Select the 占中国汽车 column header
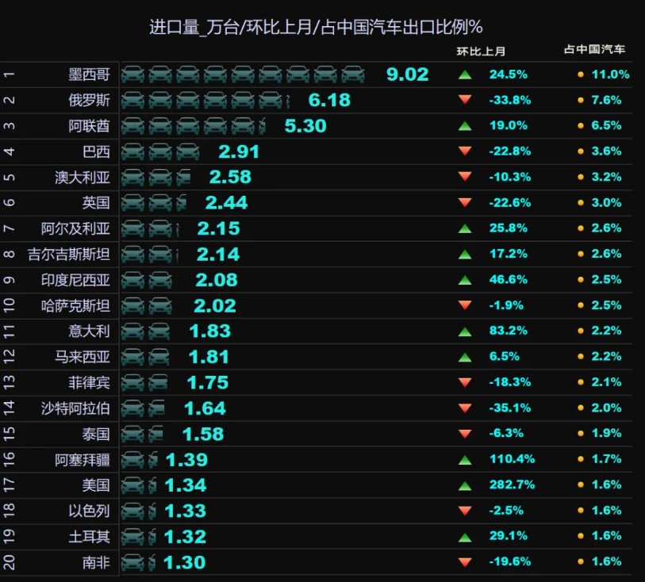This screenshot has width=645, height=582. [594, 49]
